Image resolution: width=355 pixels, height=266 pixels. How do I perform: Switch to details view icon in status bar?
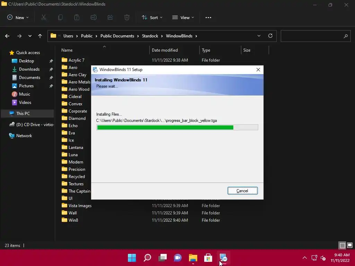pos(342,245)
